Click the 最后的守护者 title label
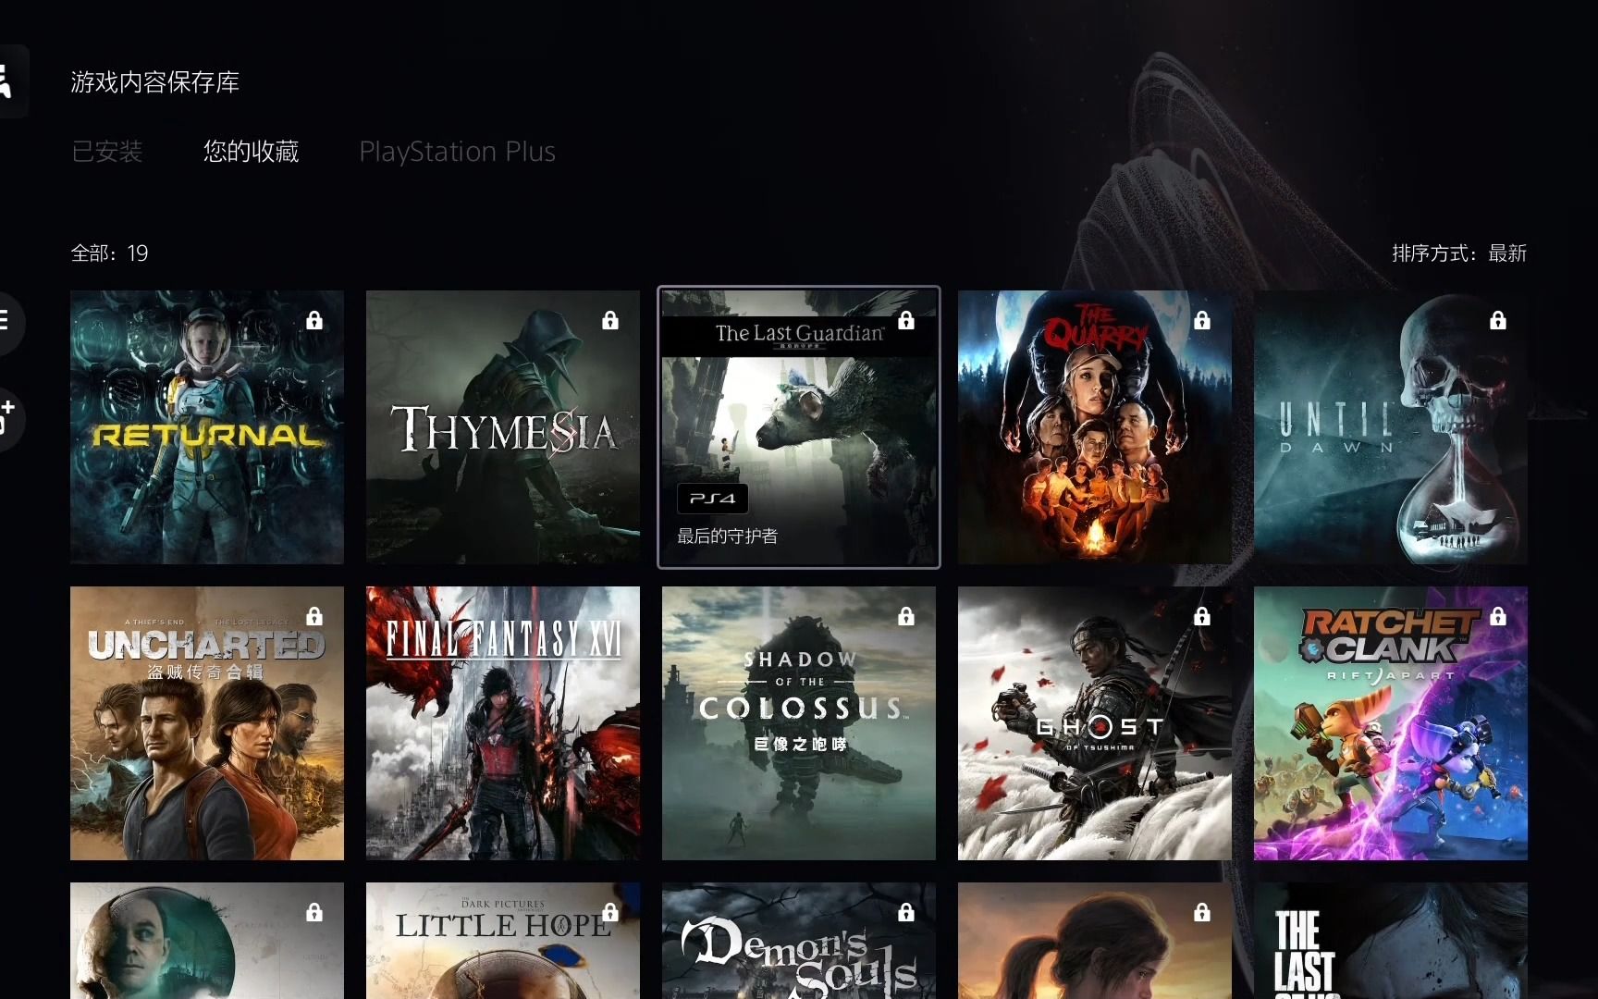This screenshot has width=1598, height=999. click(x=728, y=536)
